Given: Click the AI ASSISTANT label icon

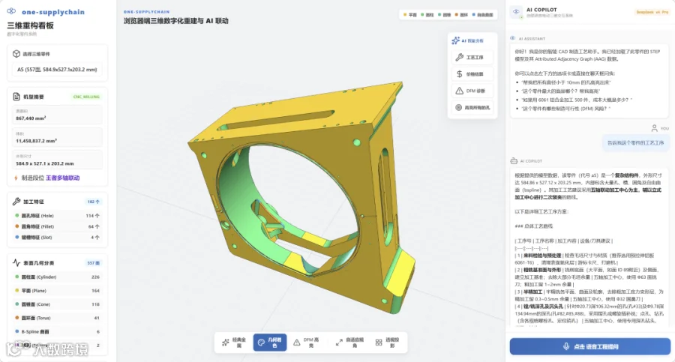Looking at the screenshot, I should (x=513, y=38).
